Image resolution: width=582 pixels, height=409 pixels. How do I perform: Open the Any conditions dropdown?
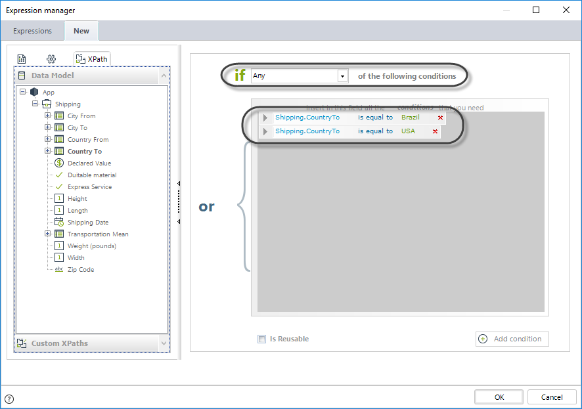pyautogui.click(x=342, y=76)
